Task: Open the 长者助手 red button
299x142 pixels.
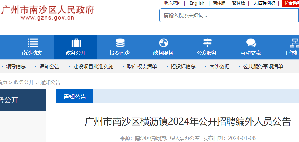Action: pyautogui.click(x=290, y=3)
